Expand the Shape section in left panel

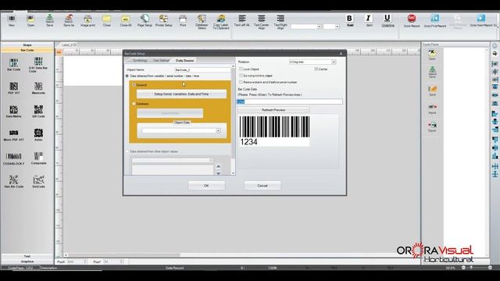[x=27, y=45]
